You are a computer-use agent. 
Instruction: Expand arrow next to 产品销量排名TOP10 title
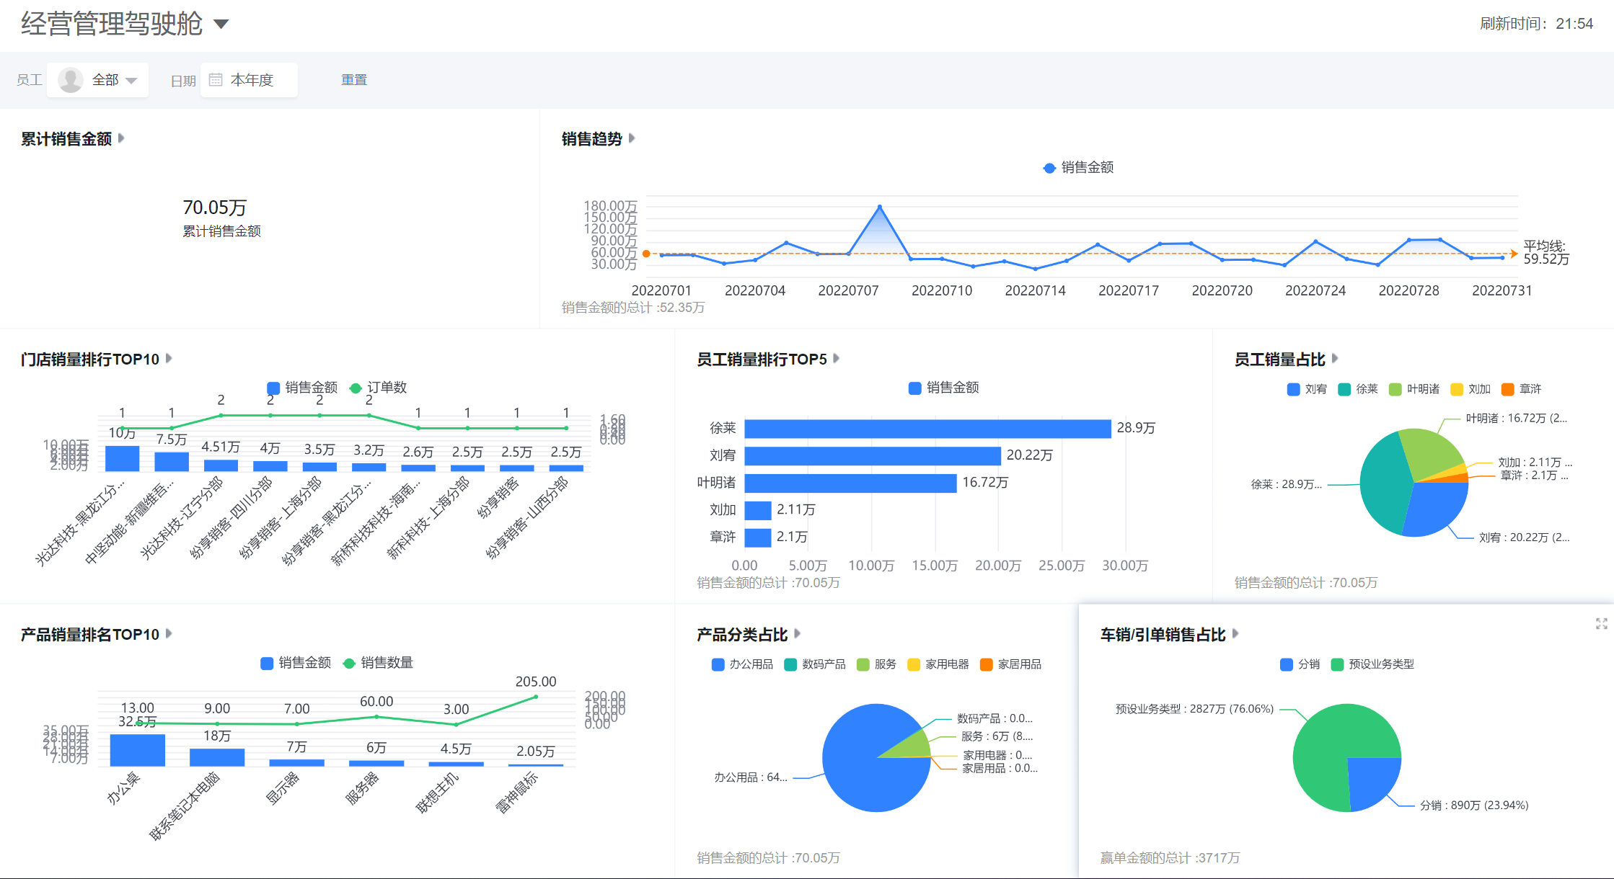[169, 633]
